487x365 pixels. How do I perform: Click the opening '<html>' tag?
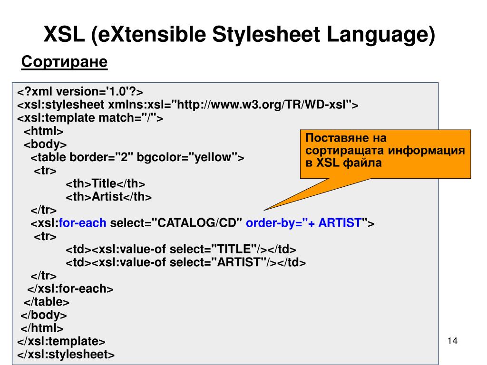pyautogui.click(x=43, y=131)
